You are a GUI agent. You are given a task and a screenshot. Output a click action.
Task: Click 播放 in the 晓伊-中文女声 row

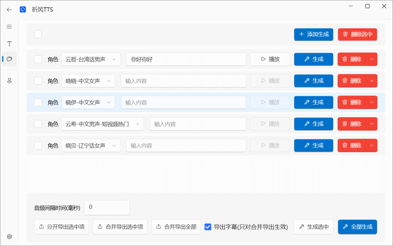(270, 102)
